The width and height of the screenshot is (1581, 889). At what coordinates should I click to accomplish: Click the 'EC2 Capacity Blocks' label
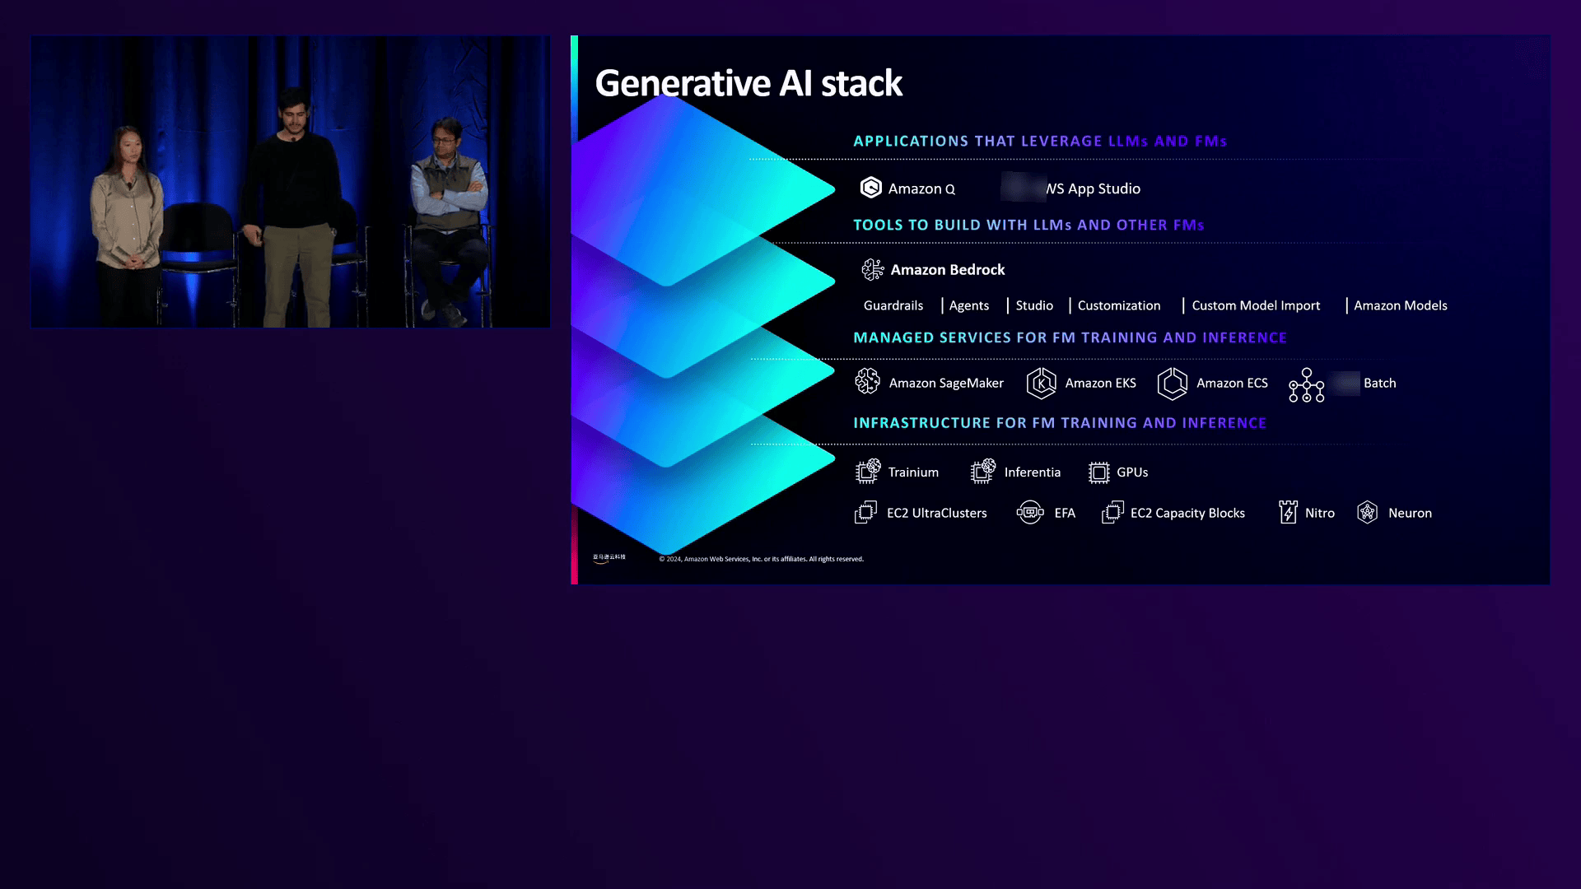click(1187, 513)
